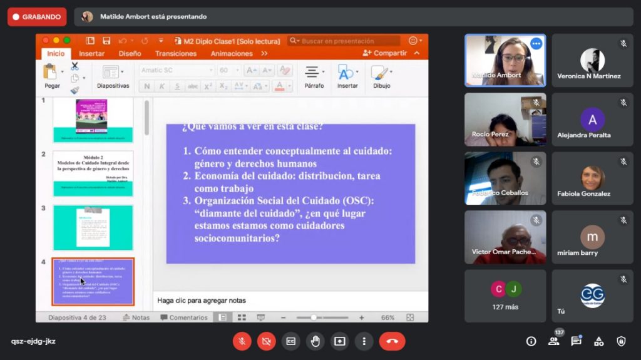
Task: Click the Compartir button
Action: pos(385,54)
